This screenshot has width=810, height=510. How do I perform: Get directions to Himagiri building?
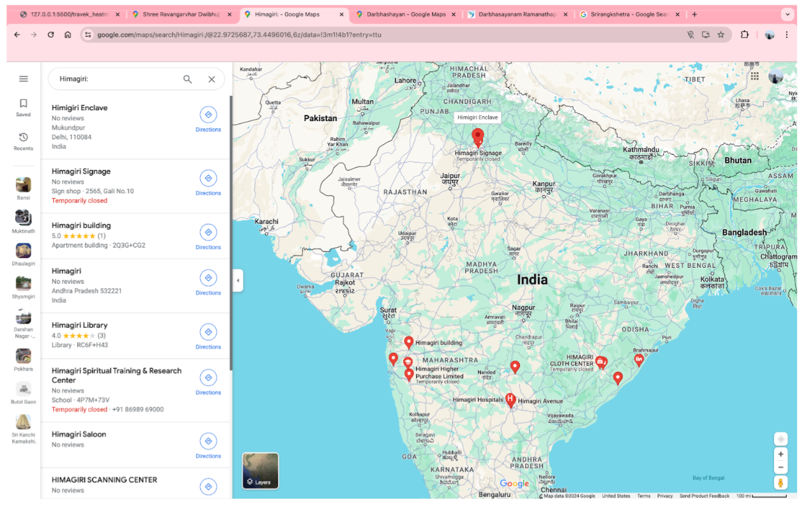[x=208, y=237]
